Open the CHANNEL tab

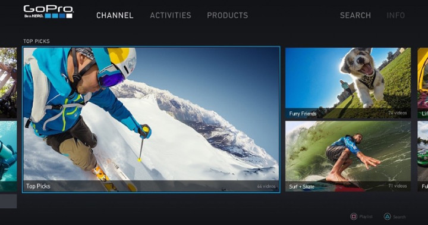pyautogui.click(x=115, y=15)
